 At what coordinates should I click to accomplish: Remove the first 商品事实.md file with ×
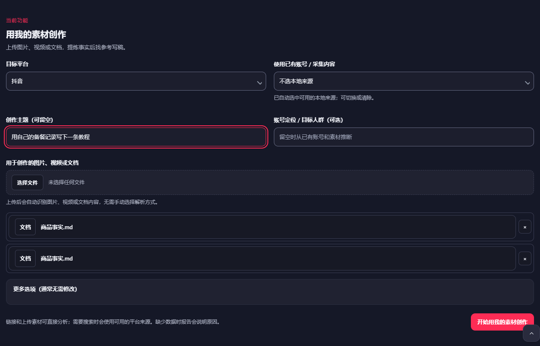[x=525, y=227]
